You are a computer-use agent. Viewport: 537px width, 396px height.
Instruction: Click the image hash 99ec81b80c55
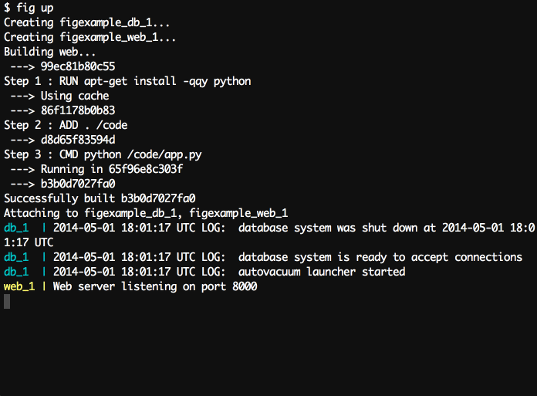(x=78, y=66)
